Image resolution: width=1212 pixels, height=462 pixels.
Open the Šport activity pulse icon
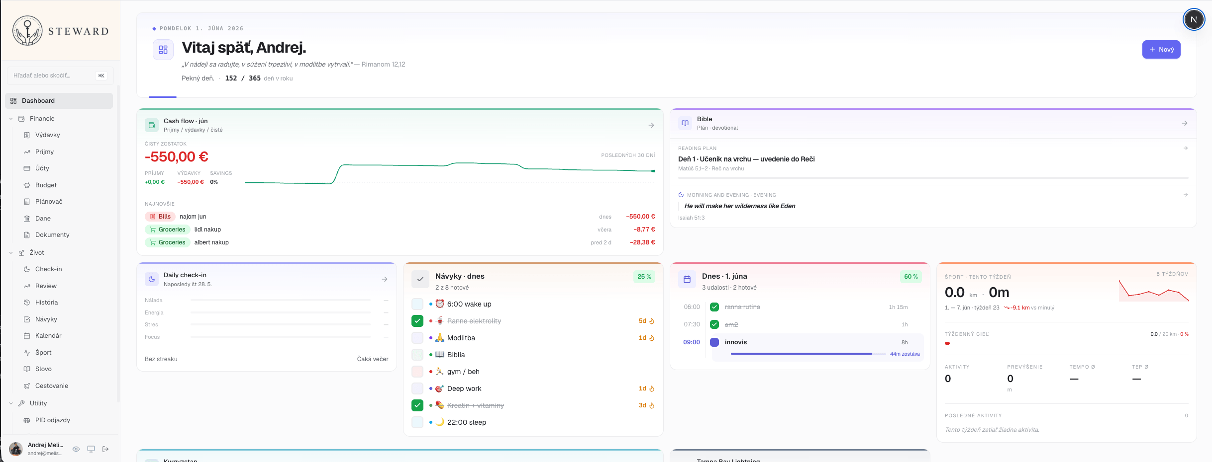pos(27,353)
